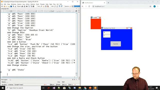The height and width of the screenshot is (90, 160).
Task: Click the comment 'Change states'
Action: coord(17,65)
